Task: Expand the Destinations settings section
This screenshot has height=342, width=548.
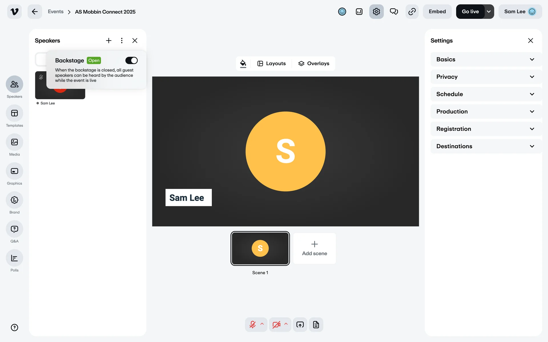Action: (485, 146)
